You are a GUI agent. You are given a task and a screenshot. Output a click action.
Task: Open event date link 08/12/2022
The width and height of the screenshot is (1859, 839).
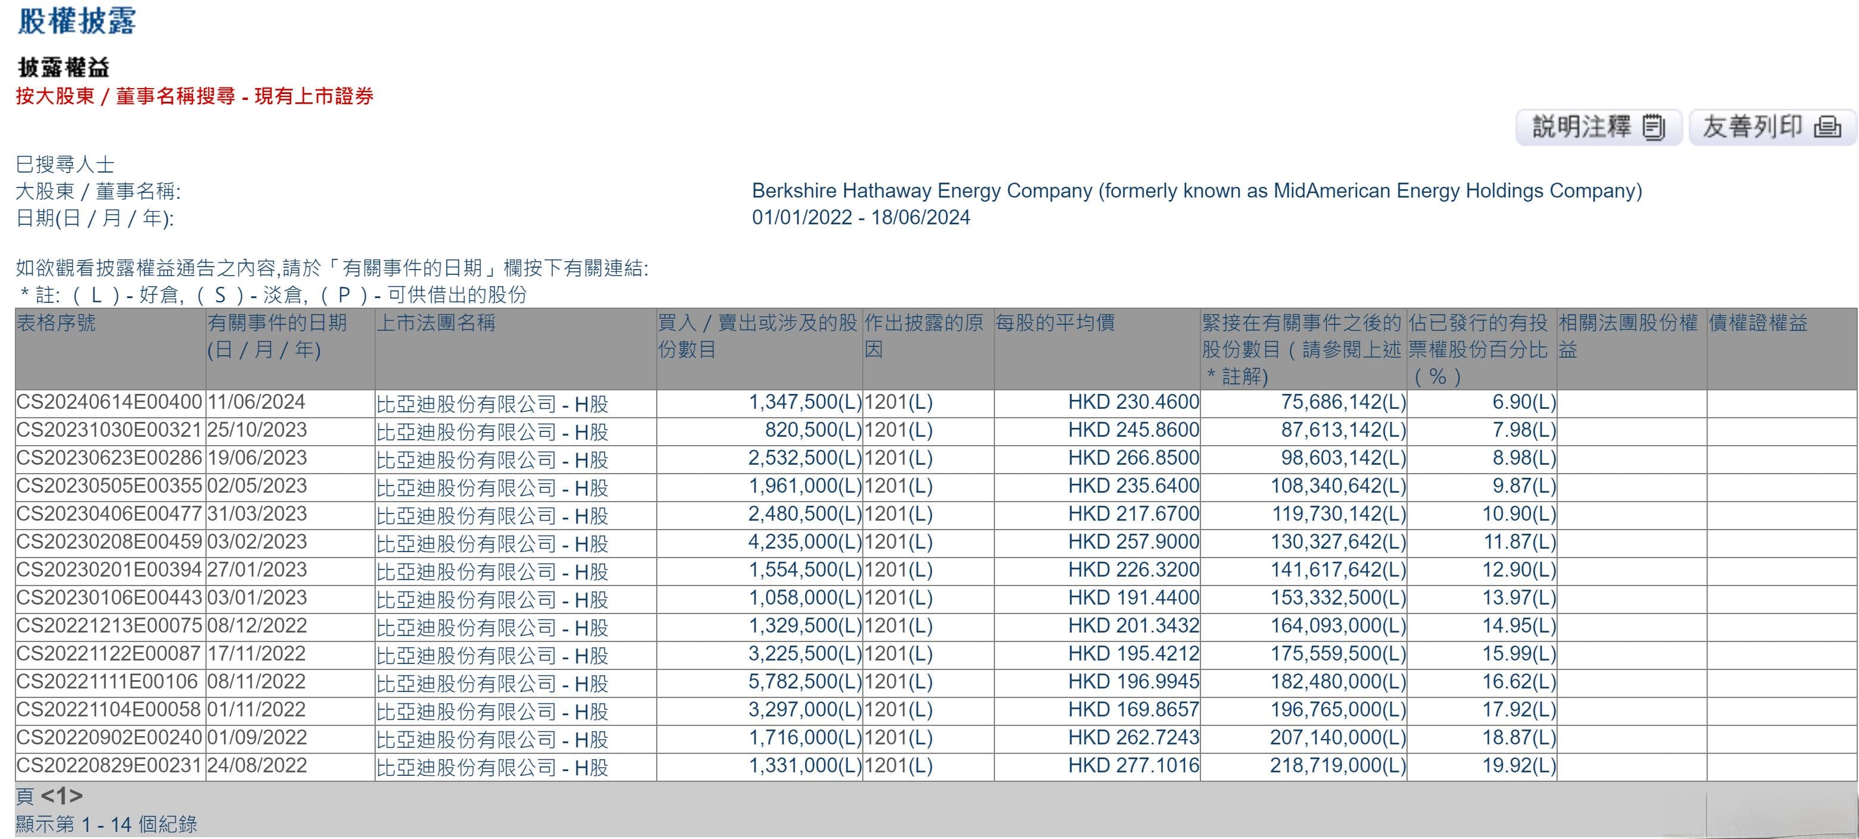257,626
